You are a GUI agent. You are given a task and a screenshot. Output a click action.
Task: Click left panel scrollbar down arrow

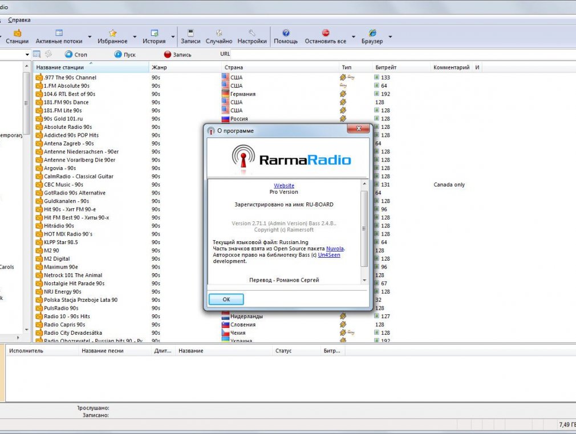tap(26, 330)
